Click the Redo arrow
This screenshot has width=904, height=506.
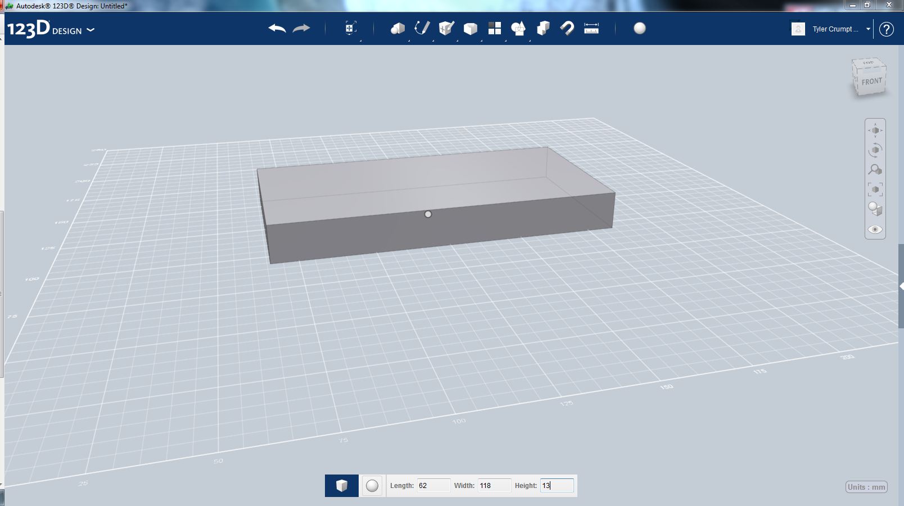[x=301, y=28]
